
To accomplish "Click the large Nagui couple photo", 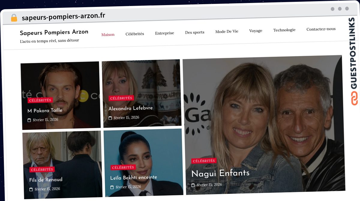I will (264, 124).
